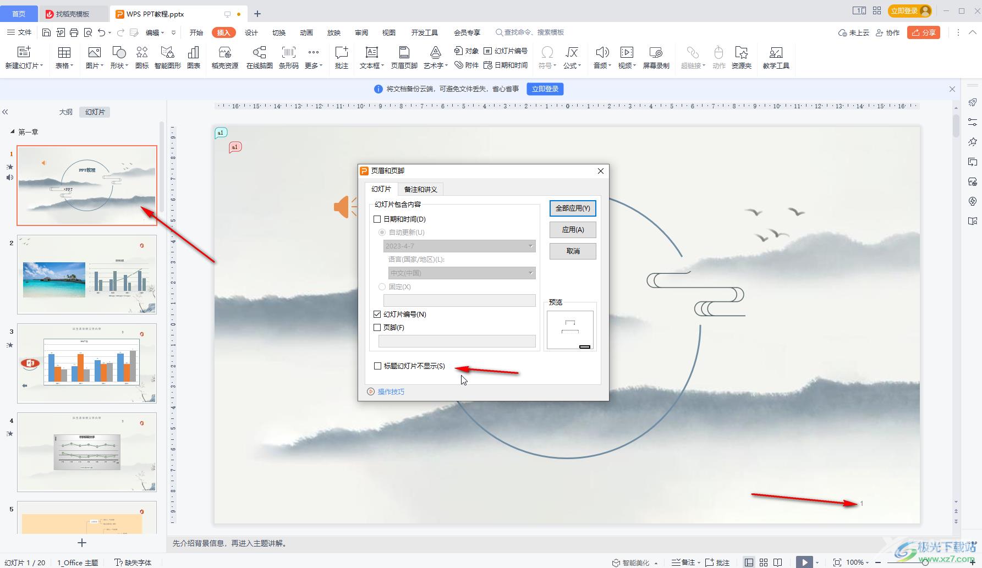
Task: Insert a table with 表格 icon
Action: [64, 58]
